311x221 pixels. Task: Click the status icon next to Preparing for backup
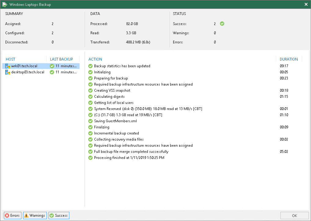point(90,78)
